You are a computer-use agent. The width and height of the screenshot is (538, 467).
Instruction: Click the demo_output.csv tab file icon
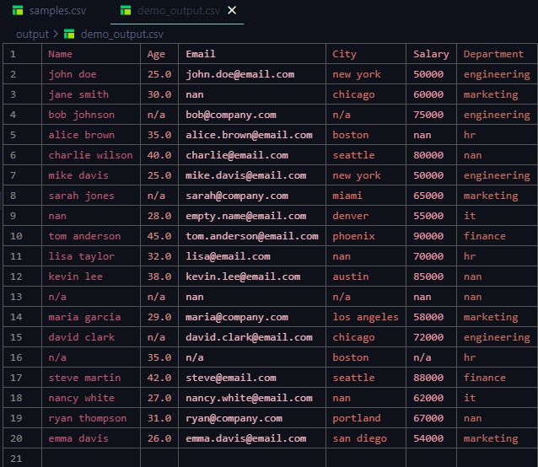click(x=126, y=11)
